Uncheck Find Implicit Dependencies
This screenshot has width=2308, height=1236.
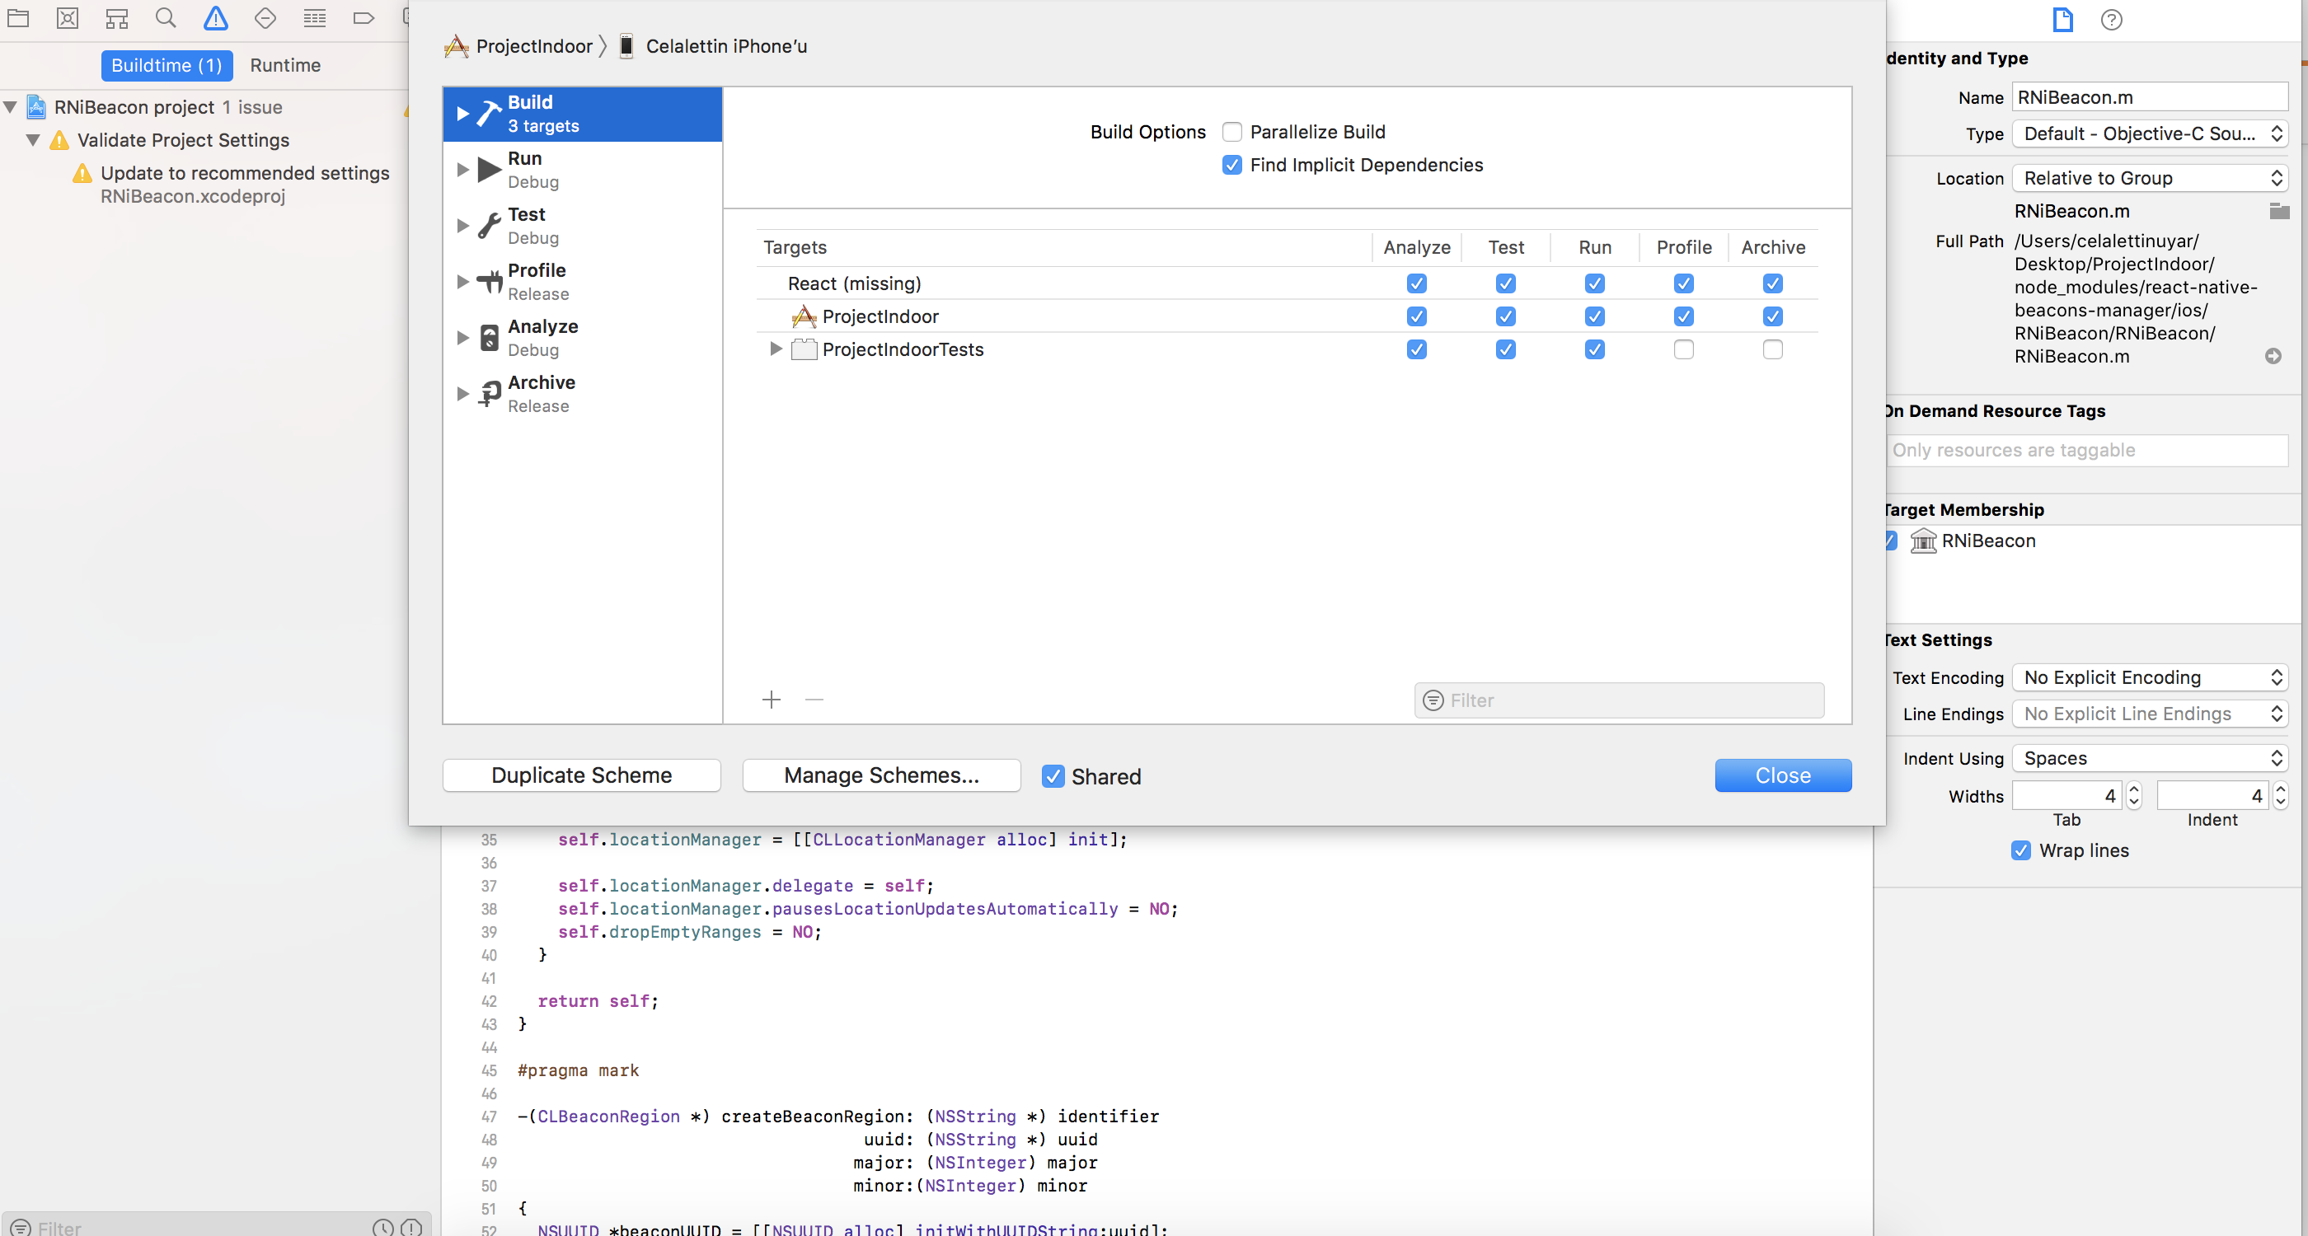pyautogui.click(x=1232, y=165)
